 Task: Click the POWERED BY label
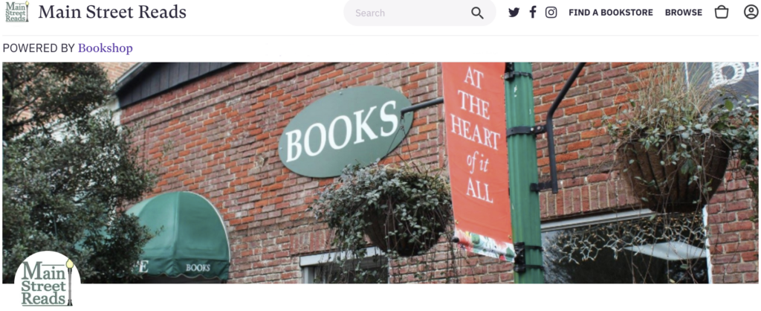39,48
